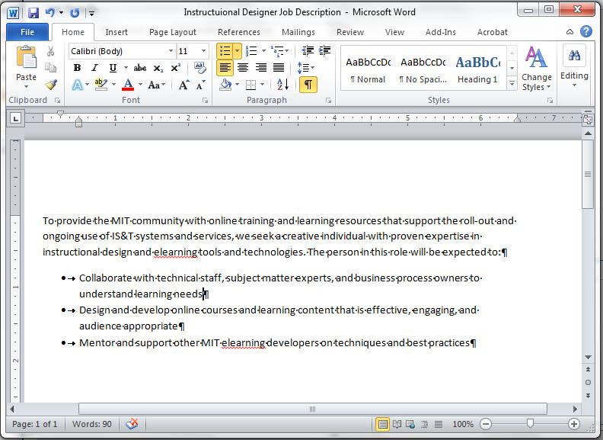Toggle Bold formatting
Image resolution: width=603 pixels, height=440 pixels.
tap(77, 68)
